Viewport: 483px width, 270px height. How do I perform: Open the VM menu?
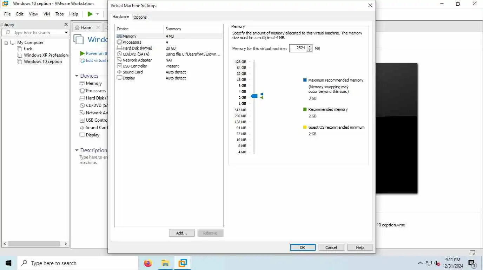pyautogui.click(x=47, y=14)
